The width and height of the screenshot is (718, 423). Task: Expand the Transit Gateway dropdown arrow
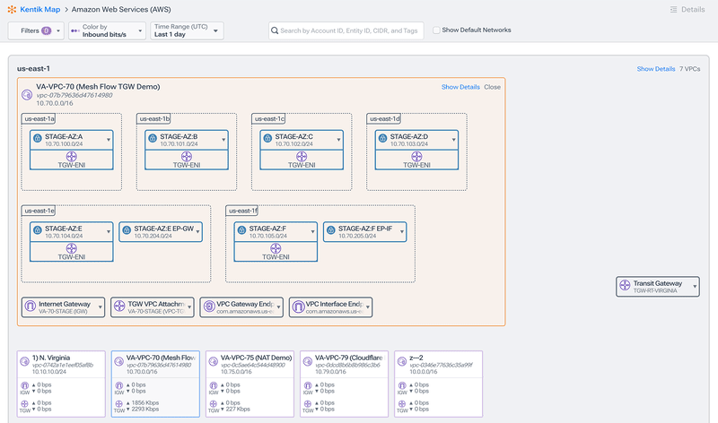[695, 287]
